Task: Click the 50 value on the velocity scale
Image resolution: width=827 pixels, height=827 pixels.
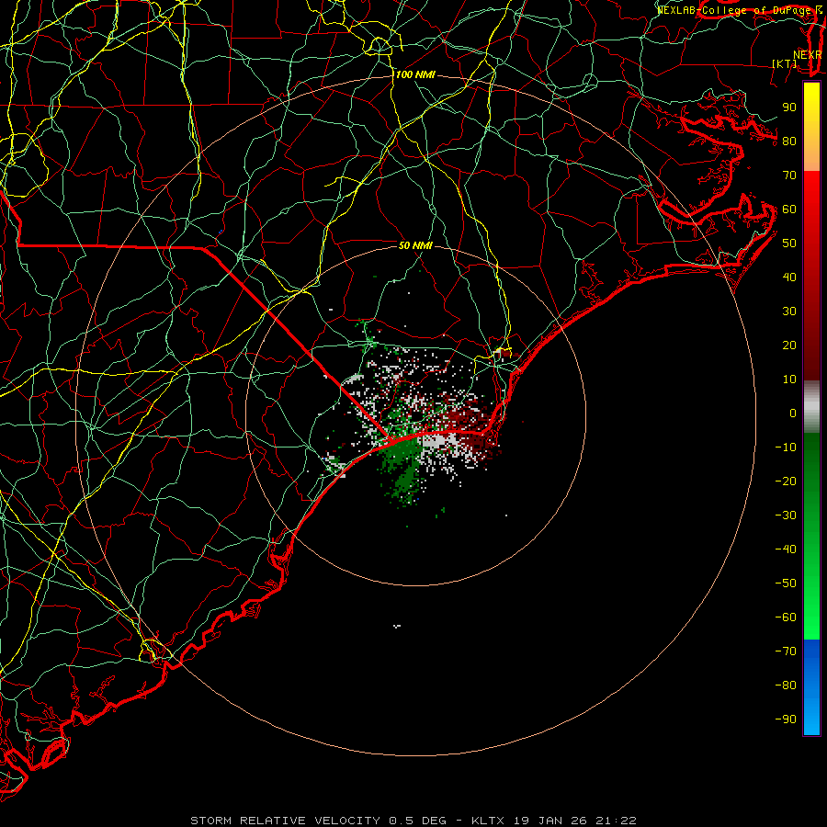Action: (x=789, y=244)
